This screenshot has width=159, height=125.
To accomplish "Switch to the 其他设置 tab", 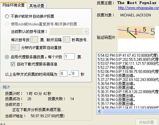I will click(x=37, y=6).
